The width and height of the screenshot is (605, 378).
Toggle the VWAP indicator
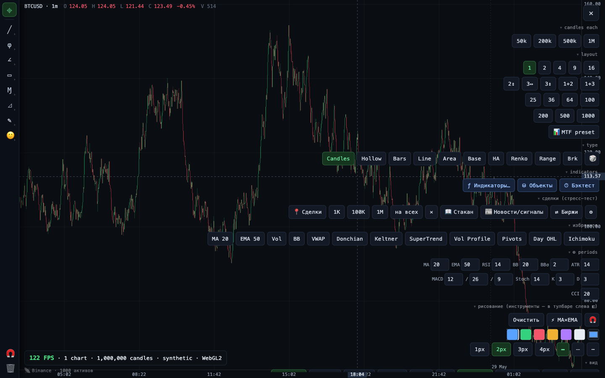coord(318,239)
